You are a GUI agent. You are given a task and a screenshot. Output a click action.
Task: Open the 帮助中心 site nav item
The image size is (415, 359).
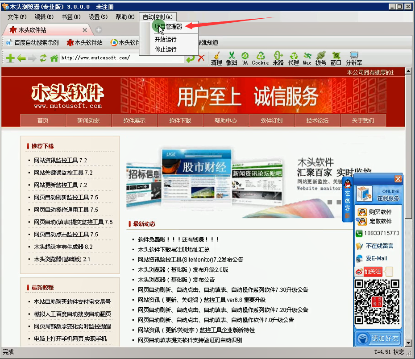(x=226, y=121)
